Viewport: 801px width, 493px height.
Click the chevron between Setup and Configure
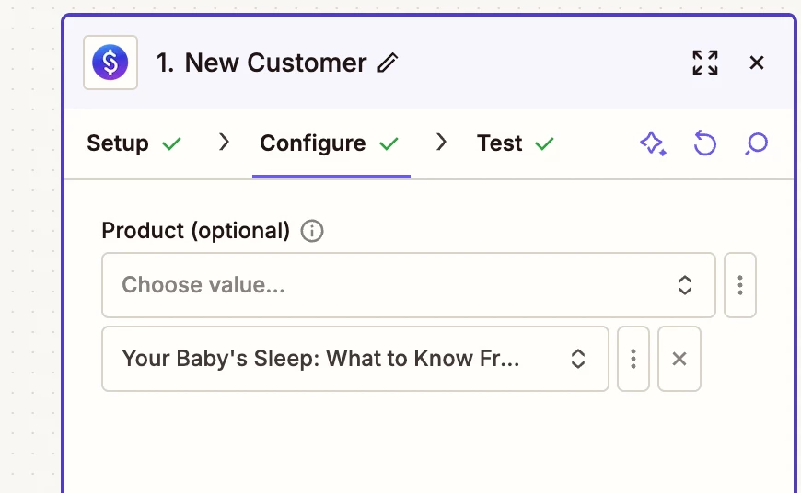[x=223, y=143]
